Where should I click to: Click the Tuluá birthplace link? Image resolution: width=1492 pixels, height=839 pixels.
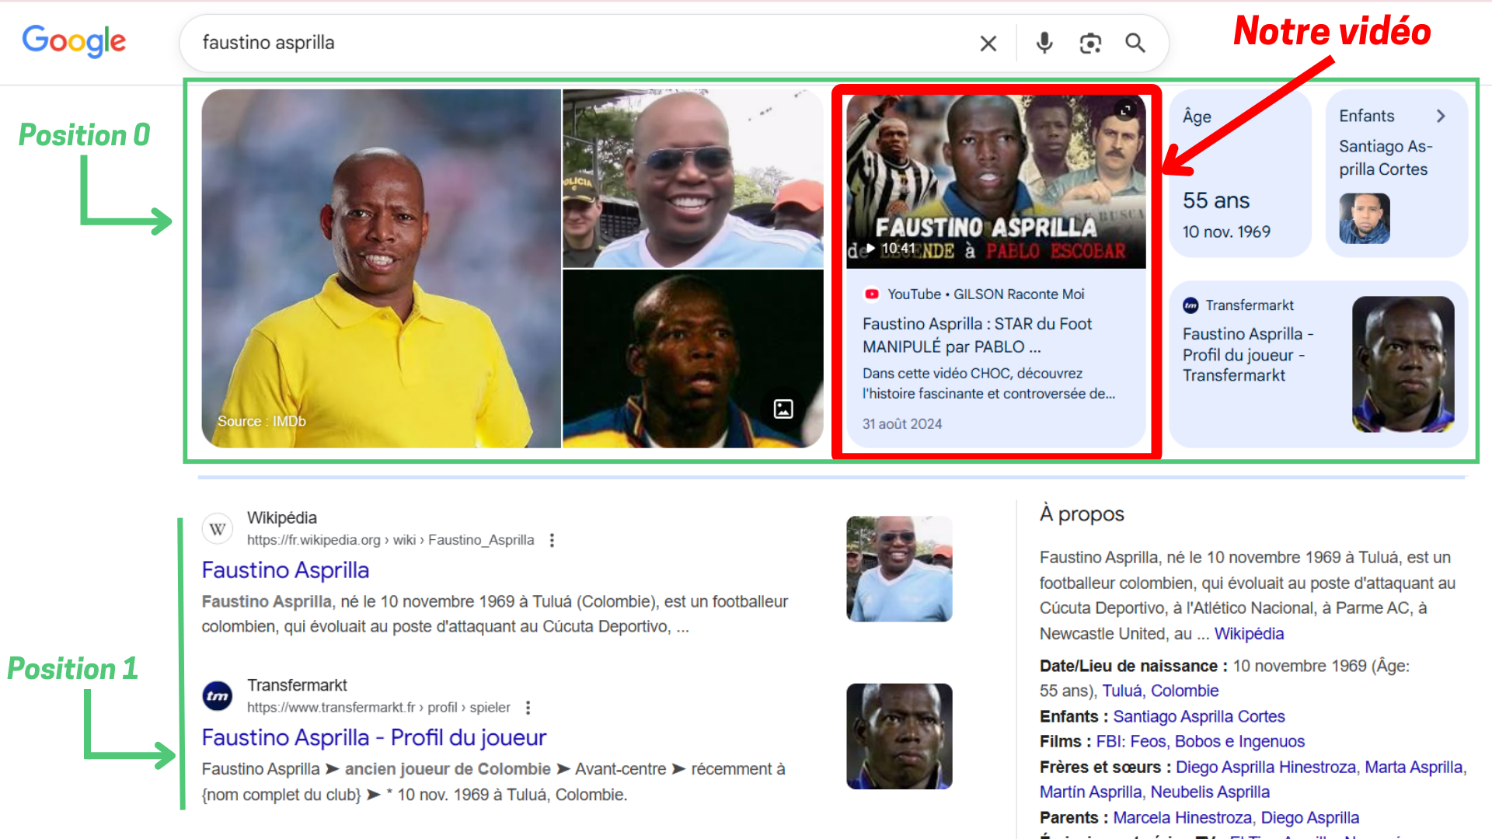point(1121,691)
